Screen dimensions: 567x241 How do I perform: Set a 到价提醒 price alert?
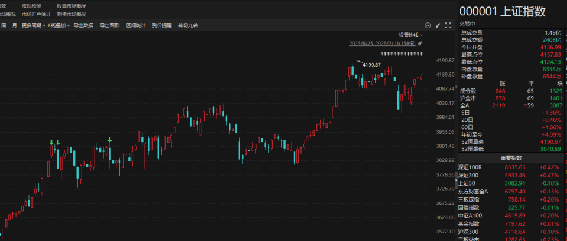point(162,25)
